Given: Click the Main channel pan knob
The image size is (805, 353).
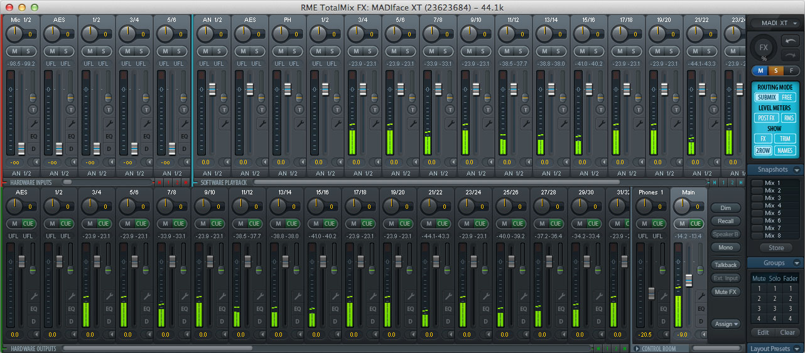Looking at the screenshot, I should tap(681, 206).
